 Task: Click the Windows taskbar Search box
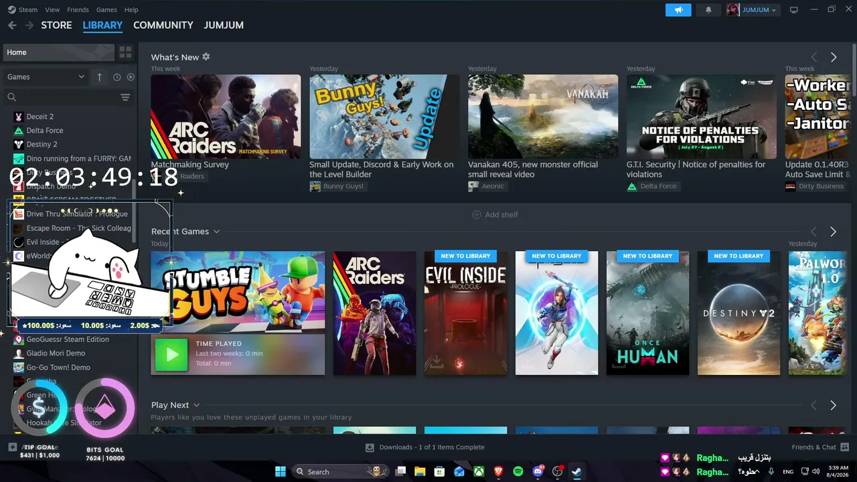click(x=339, y=471)
